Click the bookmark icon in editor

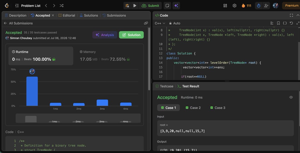coord(278,23)
